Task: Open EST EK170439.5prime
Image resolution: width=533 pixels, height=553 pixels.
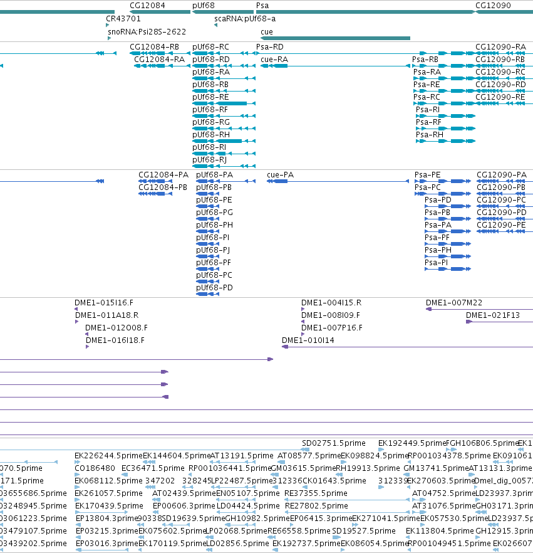Action: pyautogui.click(x=109, y=506)
